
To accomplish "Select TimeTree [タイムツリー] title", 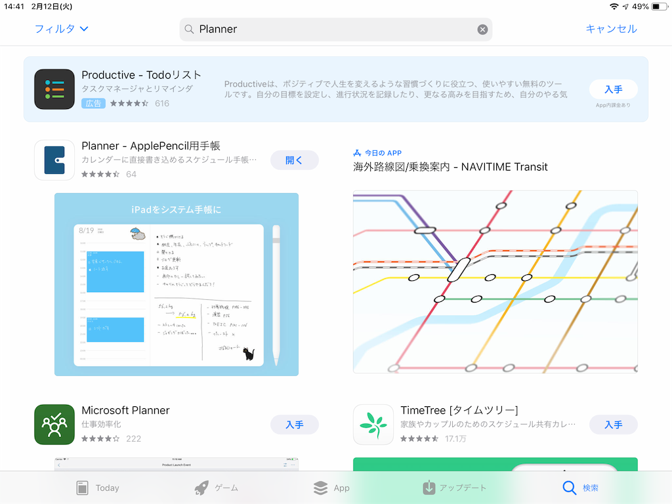I will pyautogui.click(x=459, y=410).
